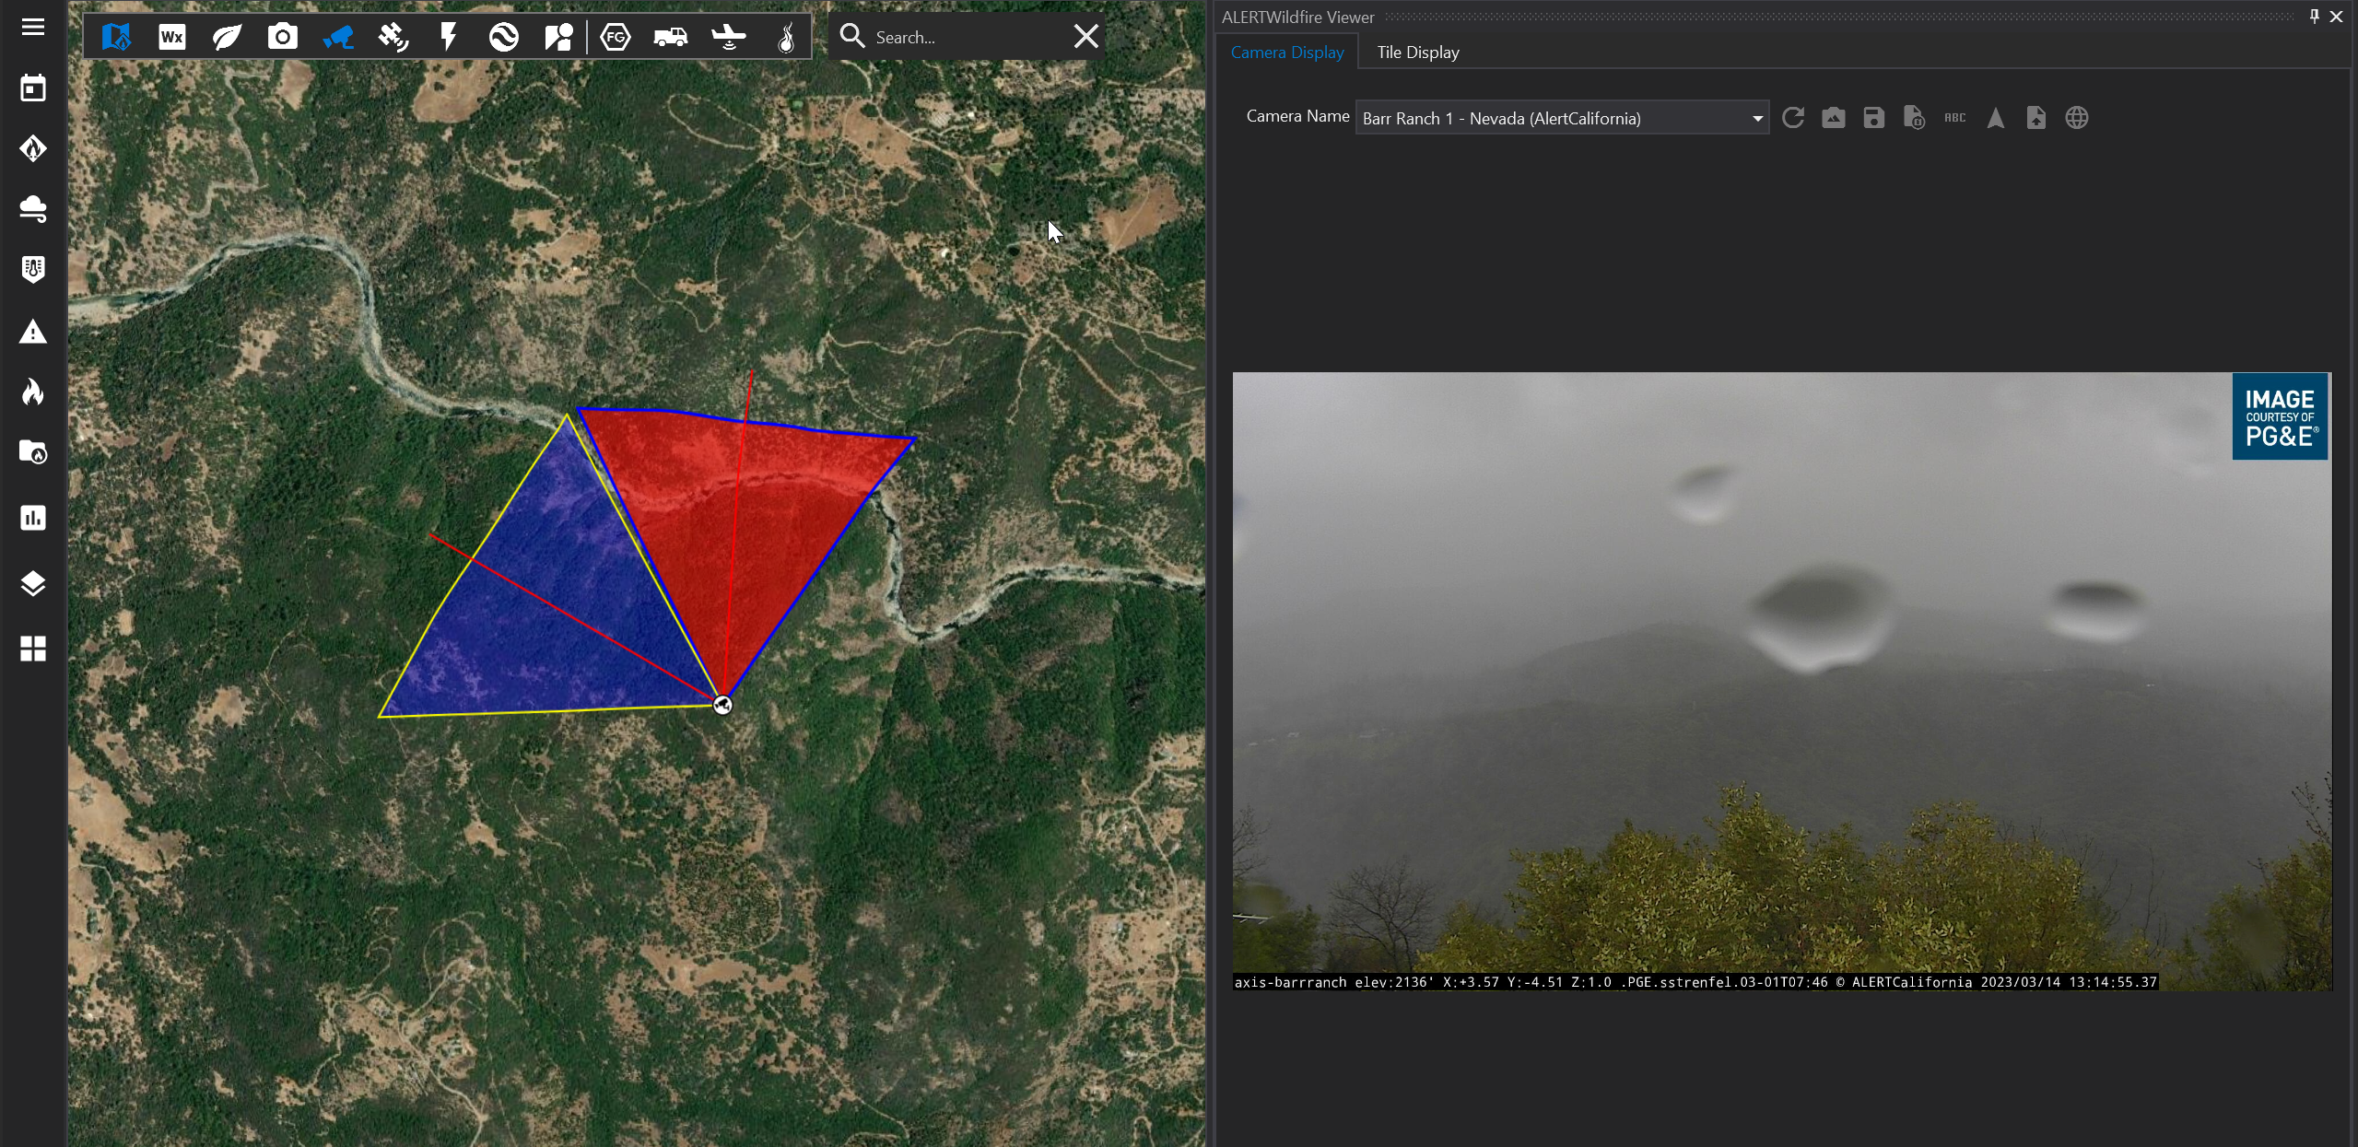Open the globe web link icon
The image size is (2358, 1147).
(2076, 118)
